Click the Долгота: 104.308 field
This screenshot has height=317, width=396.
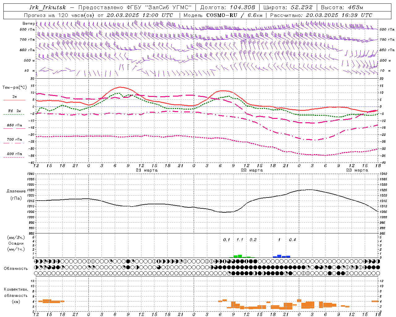228,7
